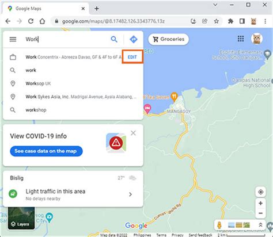The image size is (273, 237).
Task: Click the orange restaurant pin on map
Action: [175, 97]
